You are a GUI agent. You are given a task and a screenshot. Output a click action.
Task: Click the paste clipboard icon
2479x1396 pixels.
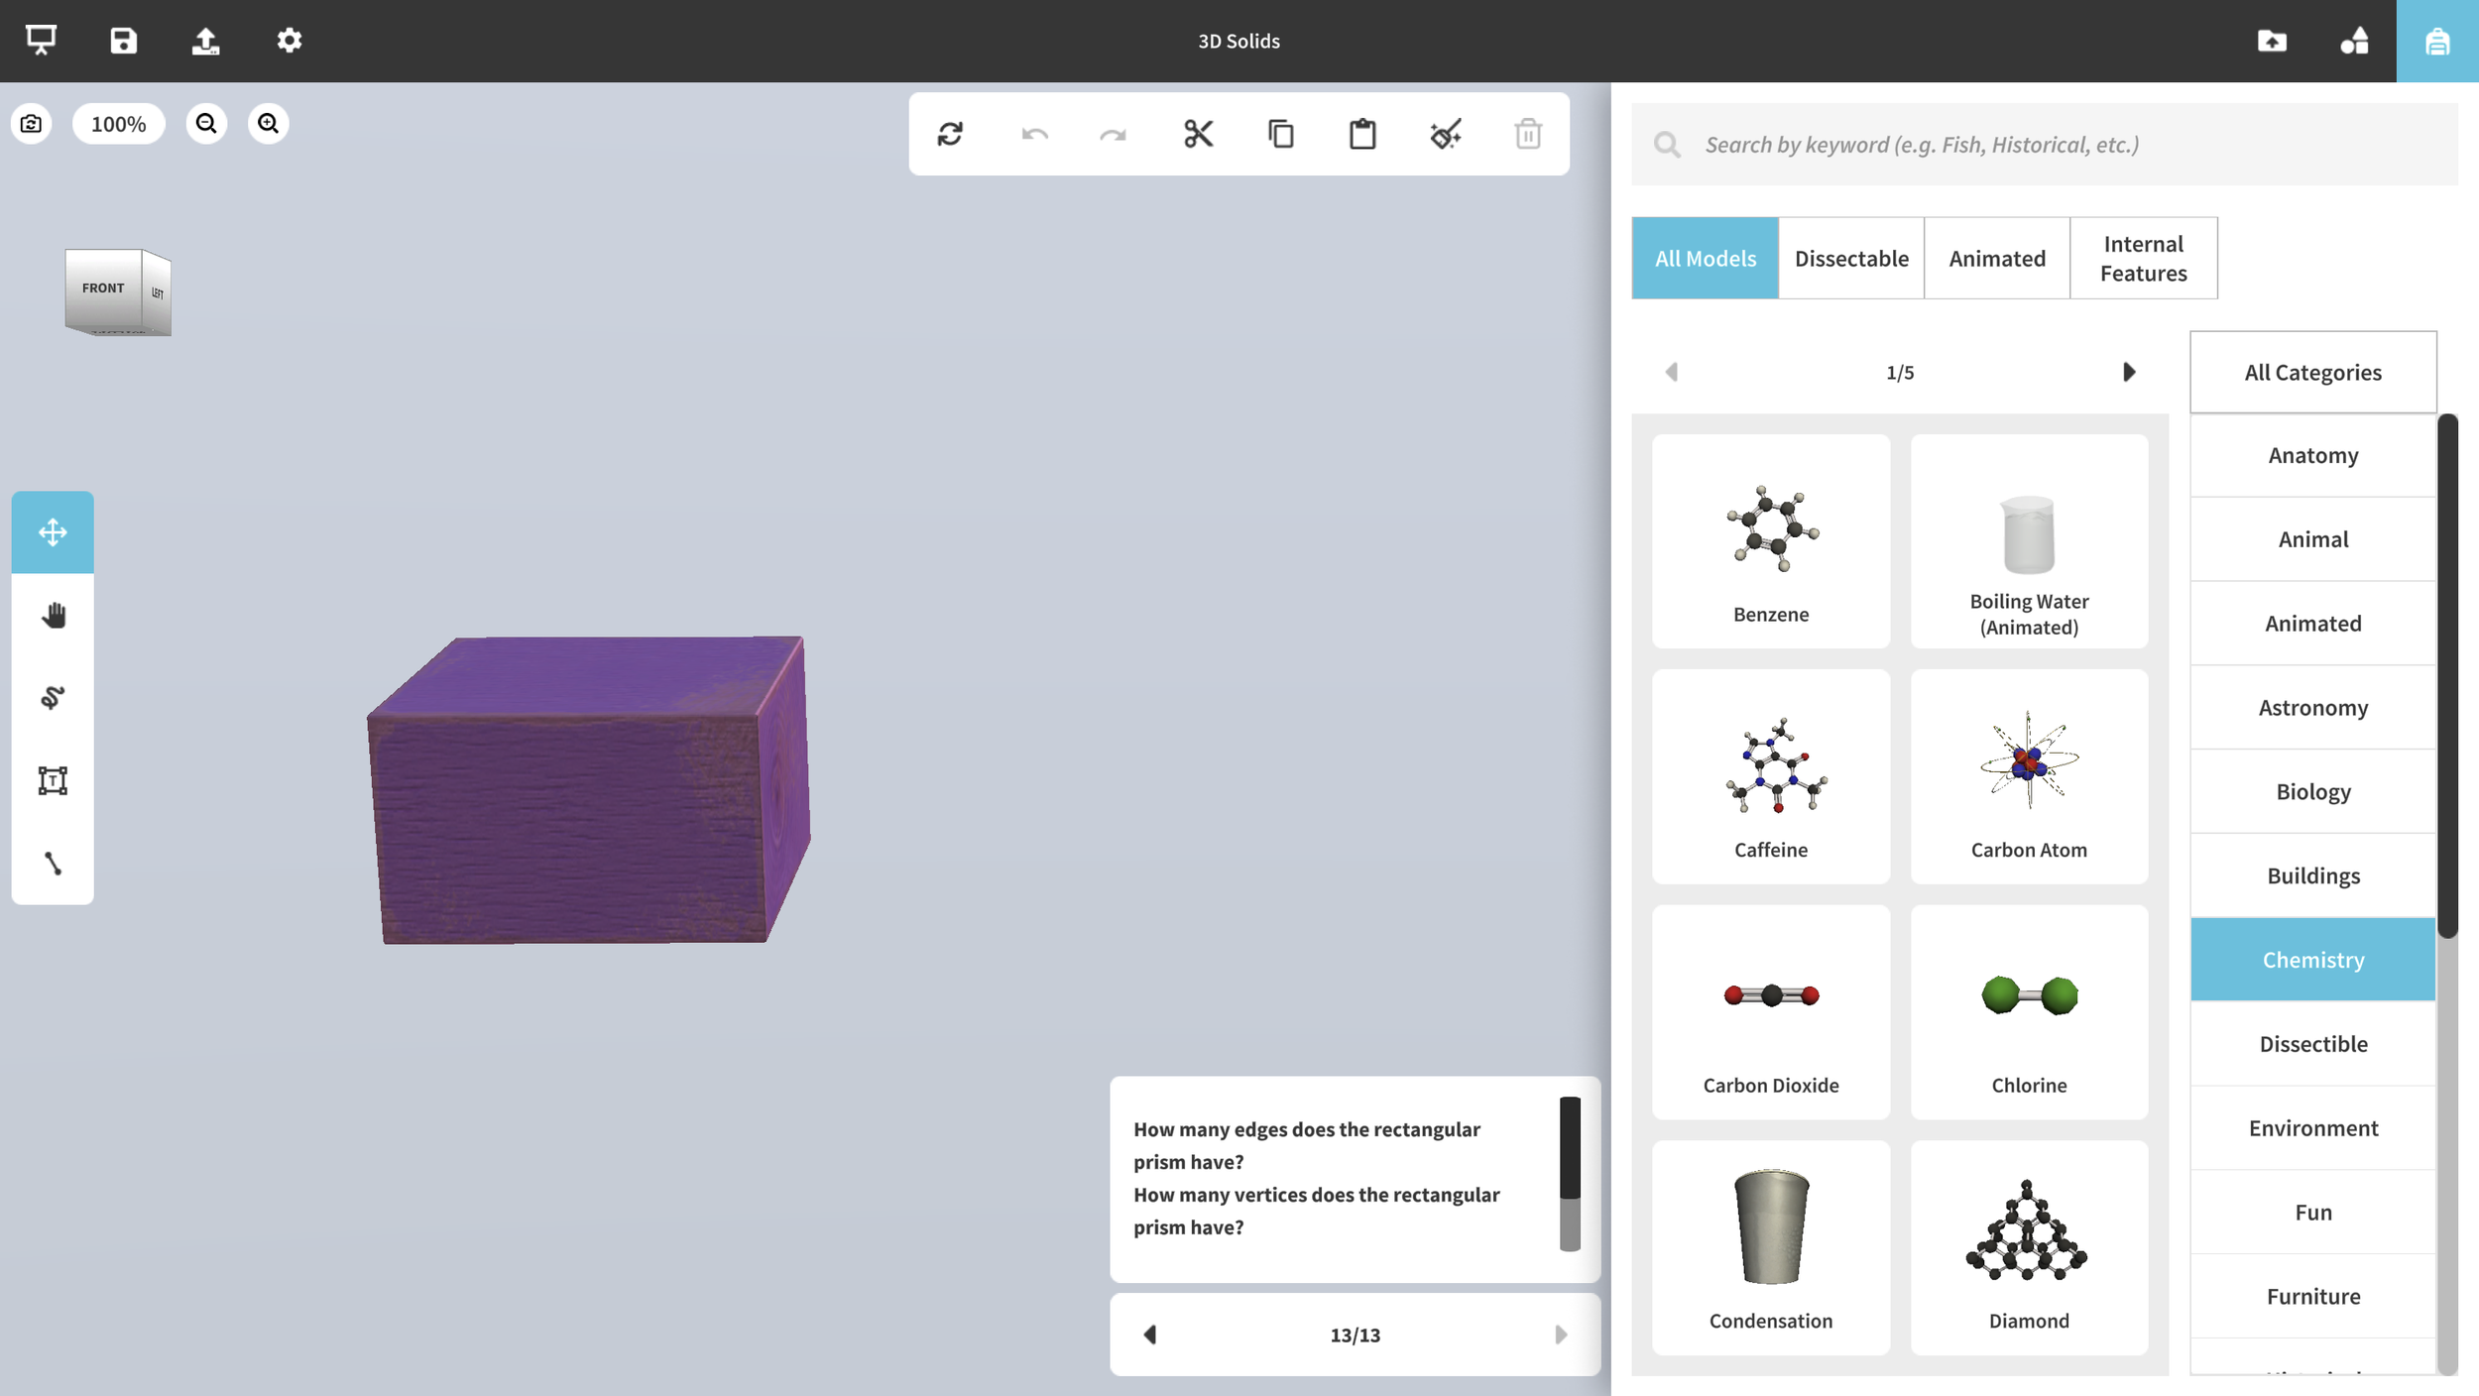[x=1362, y=134]
